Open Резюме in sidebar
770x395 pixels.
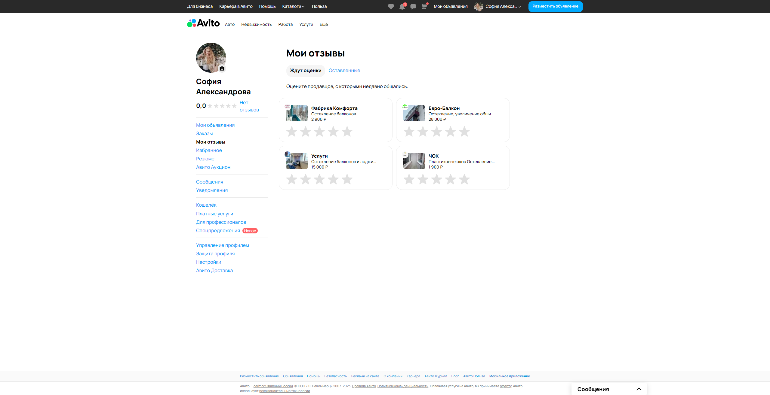tap(205, 159)
